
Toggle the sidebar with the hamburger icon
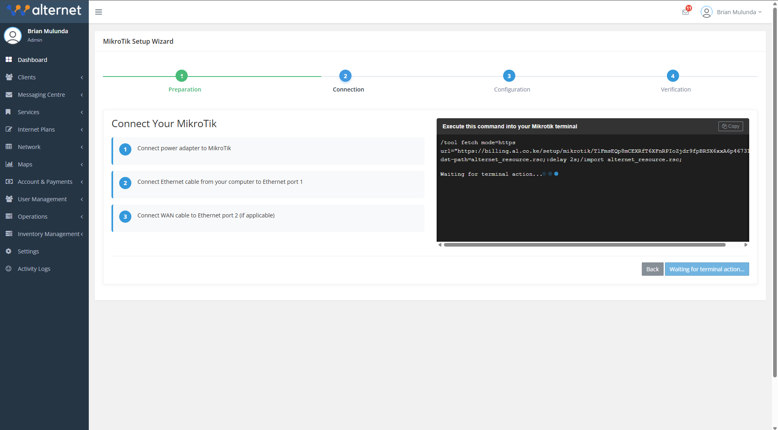point(98,12)
